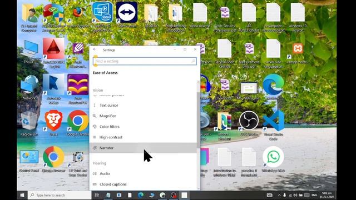
Task: Select the TeamViewer desktop shortcut
Action: pos(127,15)
